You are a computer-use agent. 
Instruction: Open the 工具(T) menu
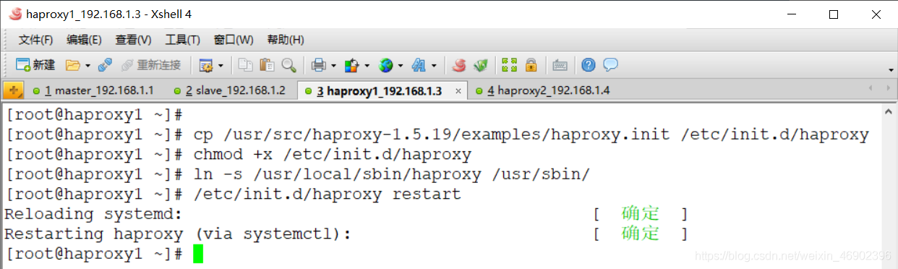tap(183, 40)
